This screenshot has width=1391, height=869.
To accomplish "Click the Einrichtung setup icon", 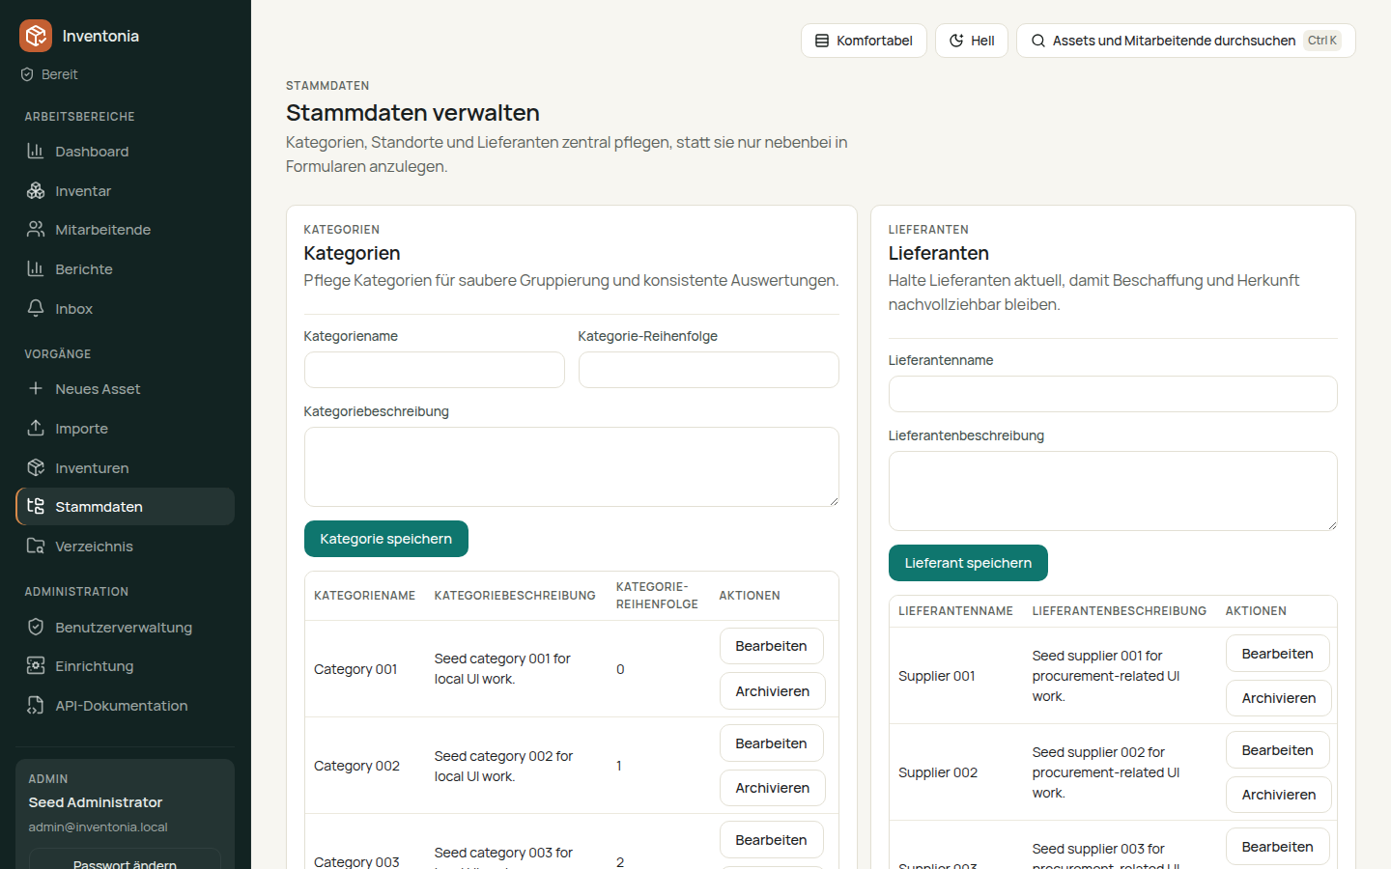I will [36, 665].
